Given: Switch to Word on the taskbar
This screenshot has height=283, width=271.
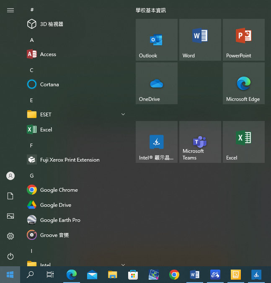Looking at the screenshot, I should (x=195, y=275).
